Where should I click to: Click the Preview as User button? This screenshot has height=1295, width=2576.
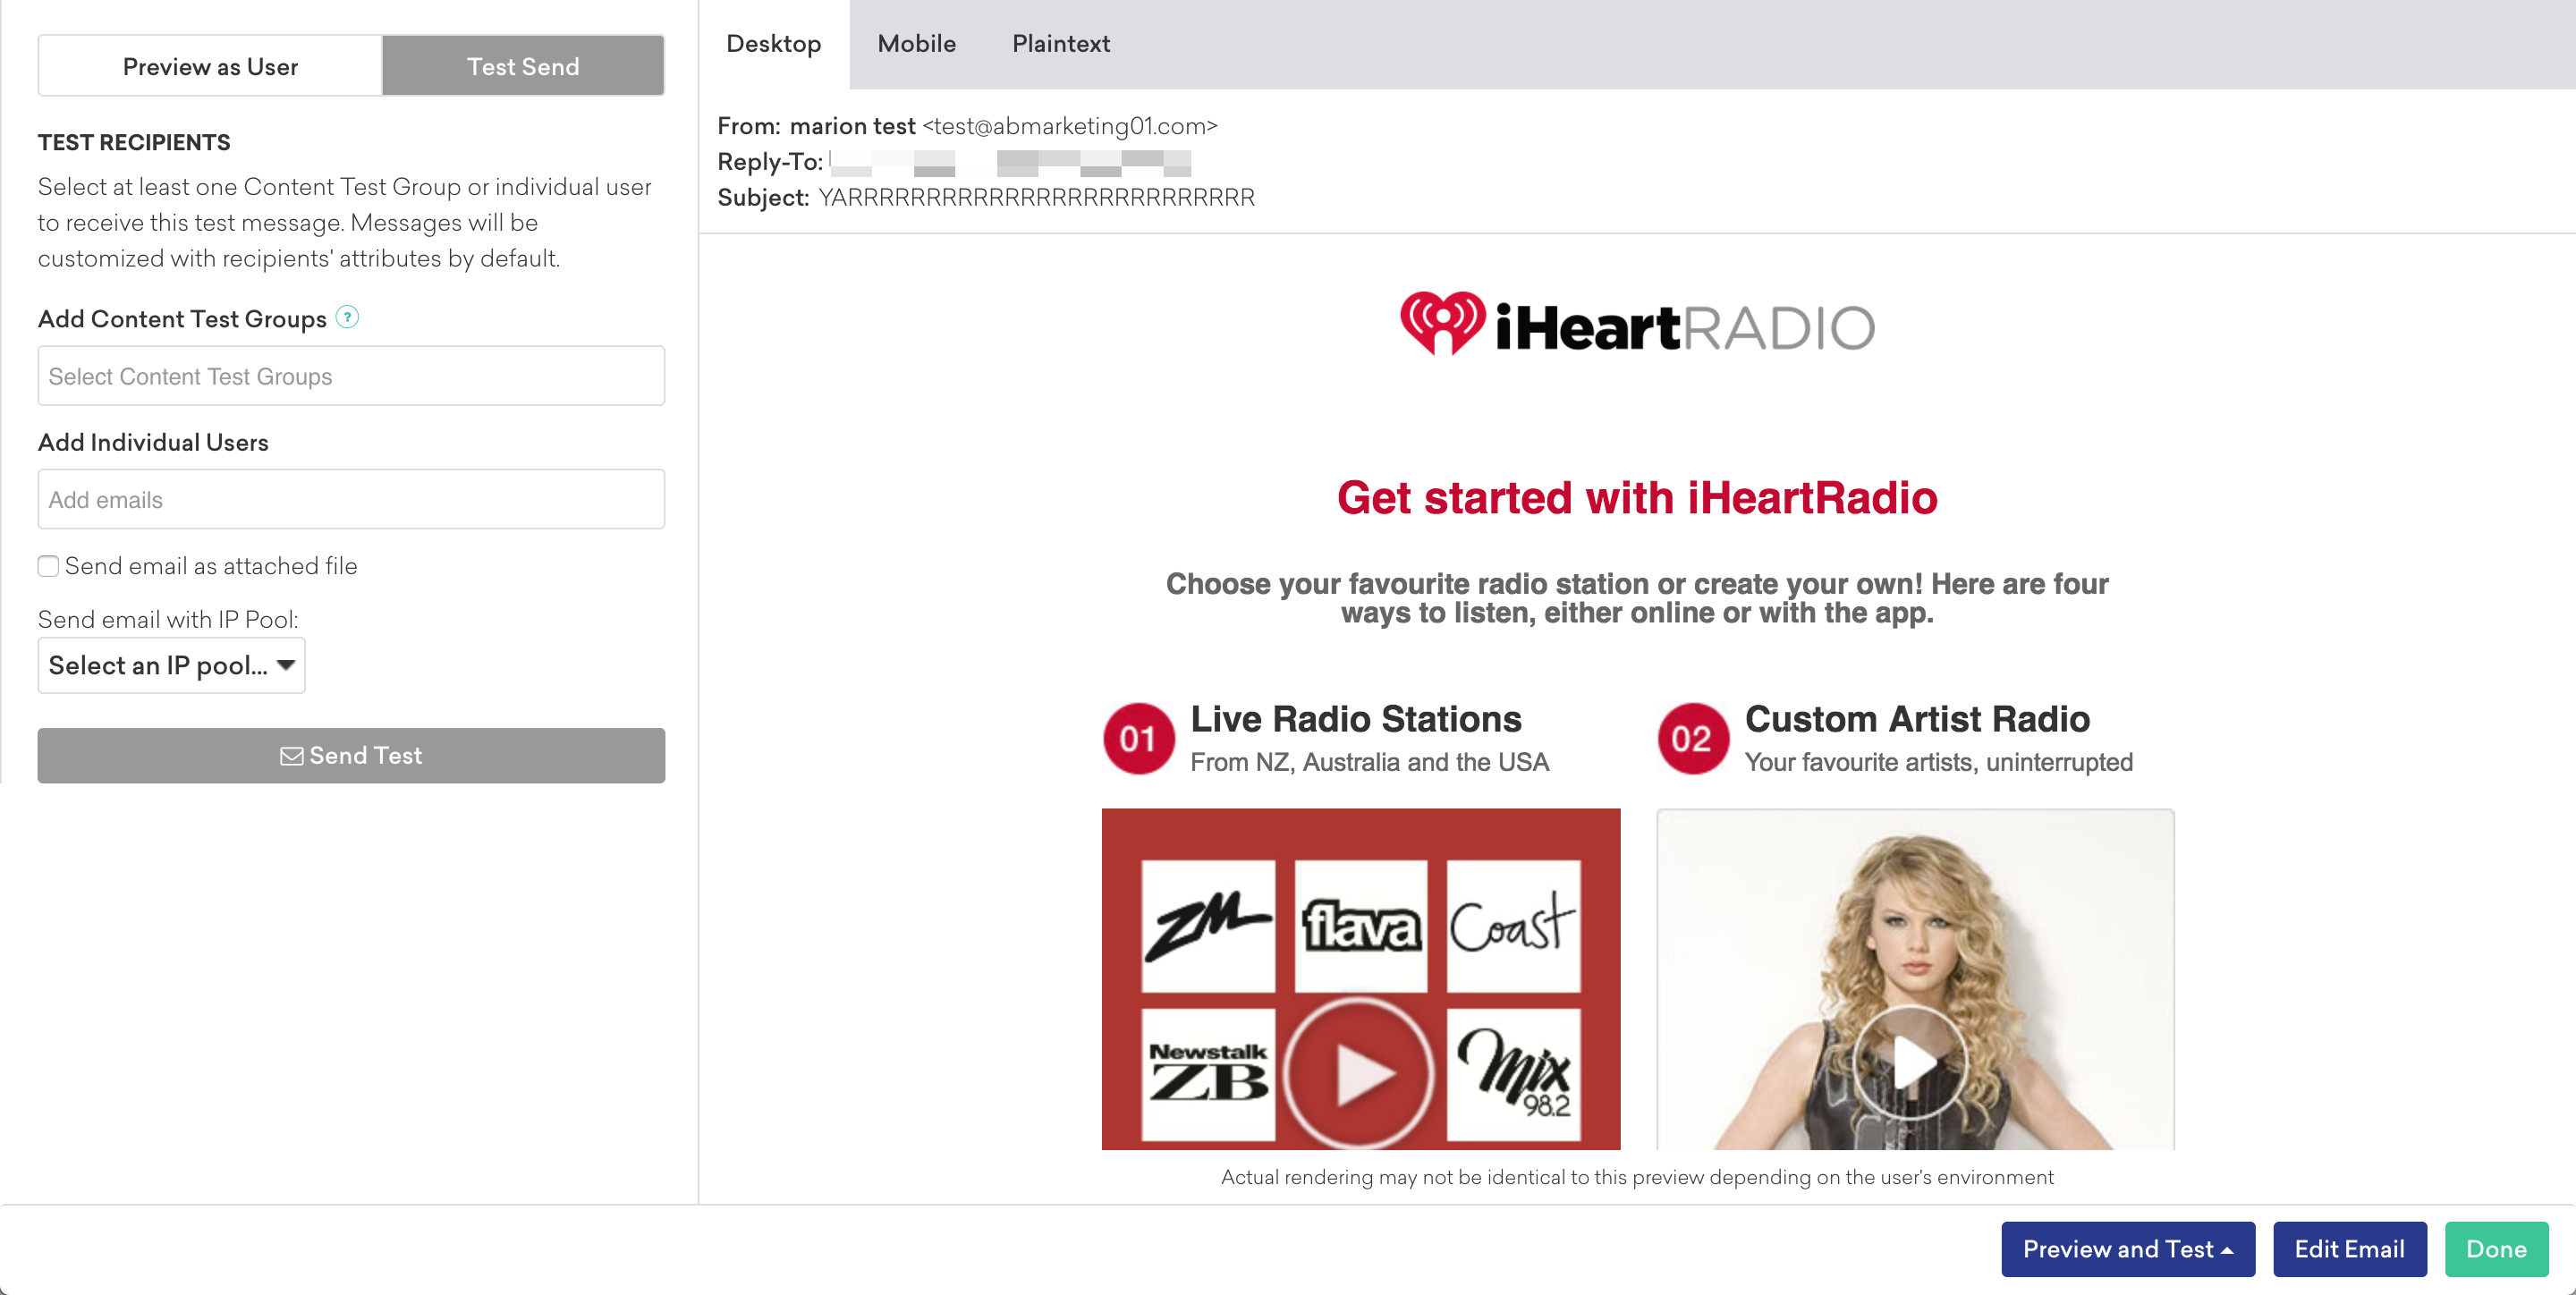point(209,66)
